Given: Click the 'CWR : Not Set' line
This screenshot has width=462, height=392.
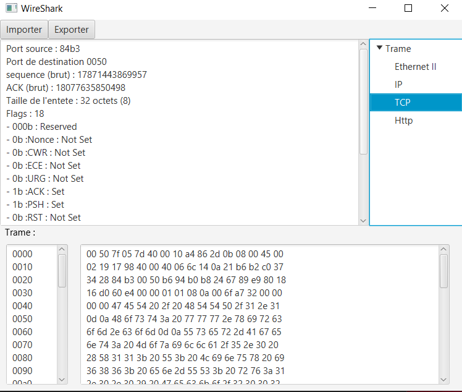Looking at the screenshot, I should pos(46,153).
